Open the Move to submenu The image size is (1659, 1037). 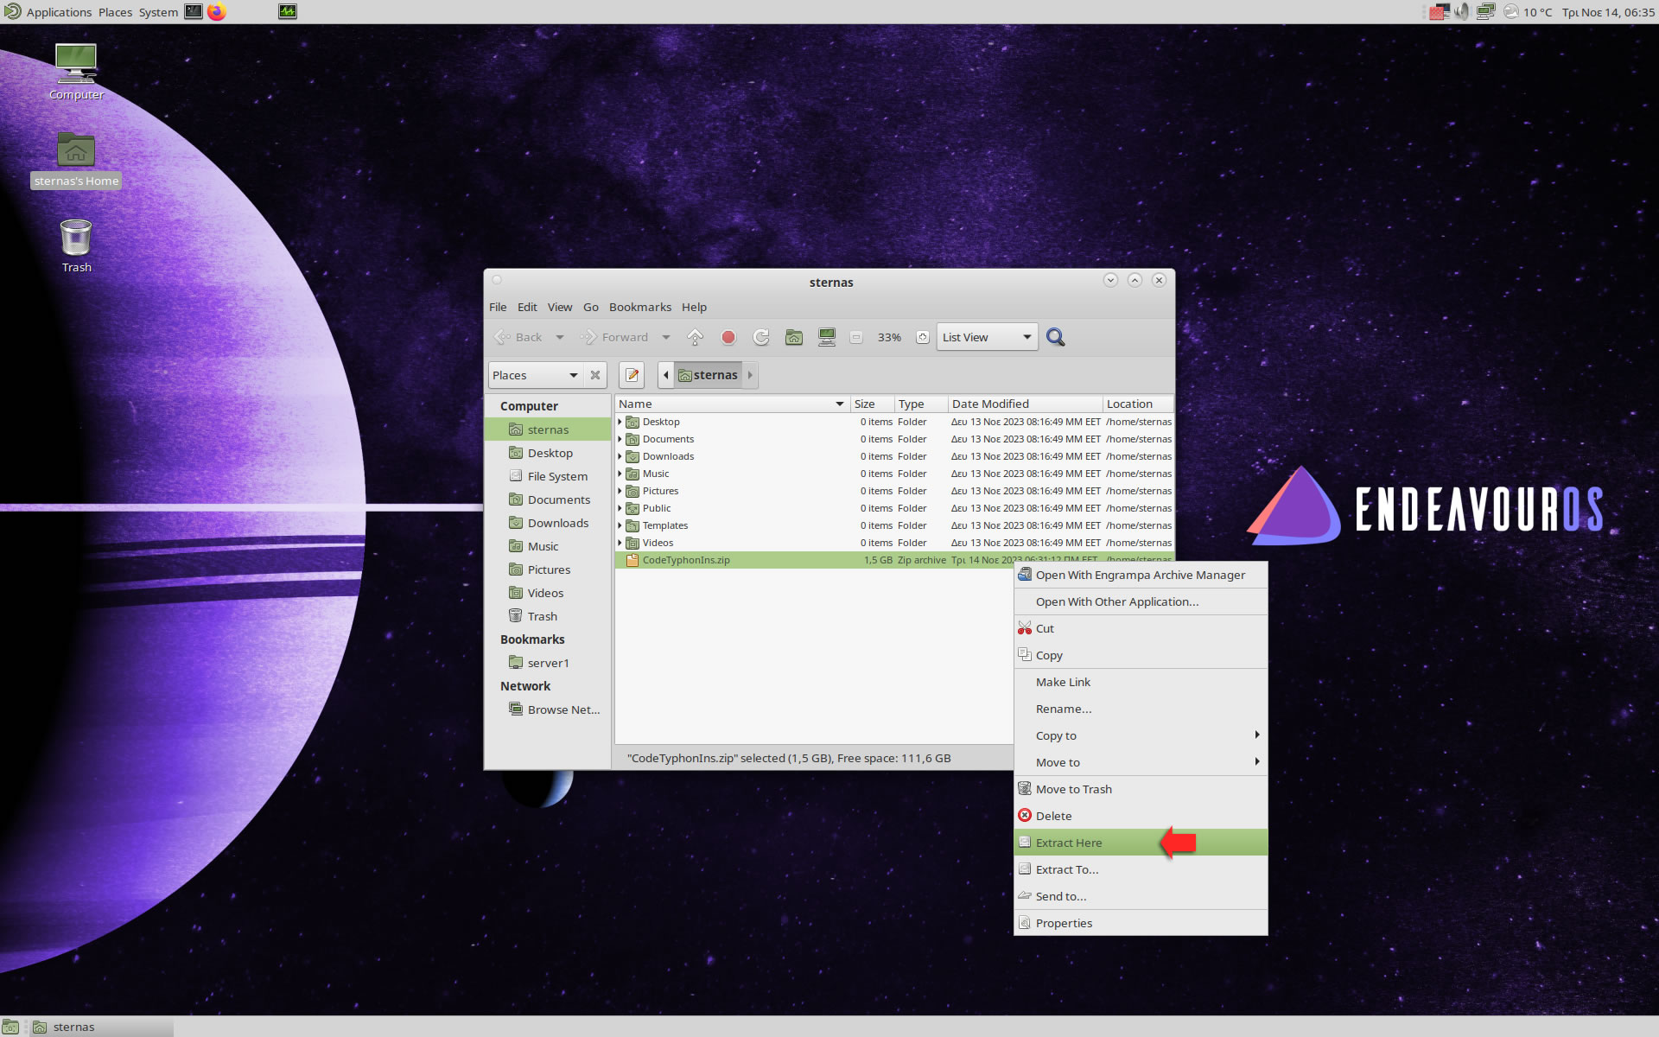(x=1141, y=762)
